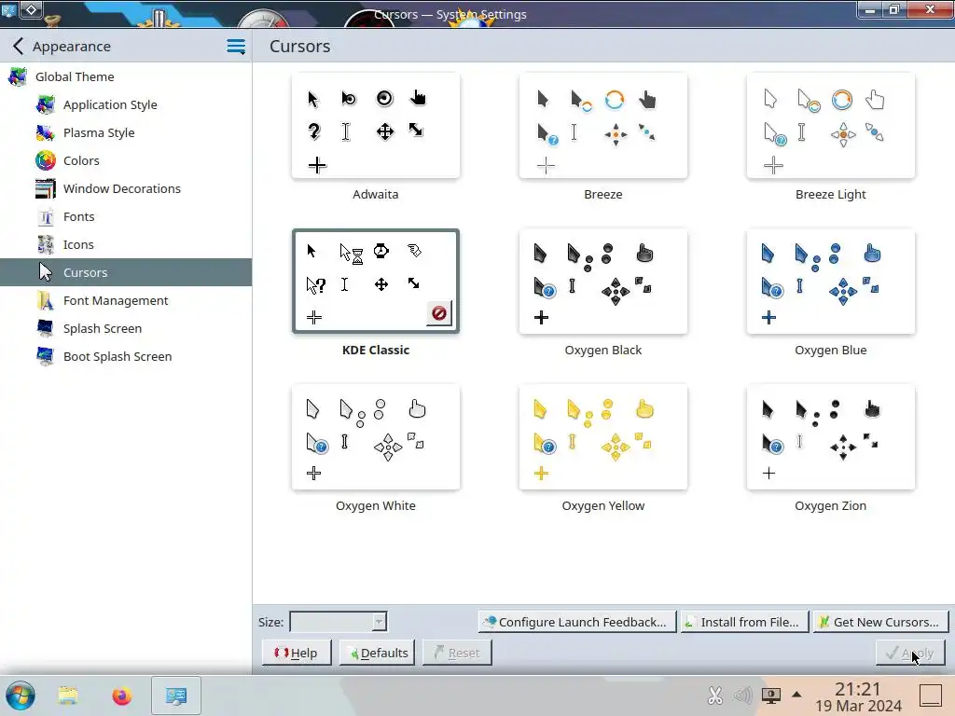
Task: Expand the hidden system tray arrow
Action: pos(796,695)
